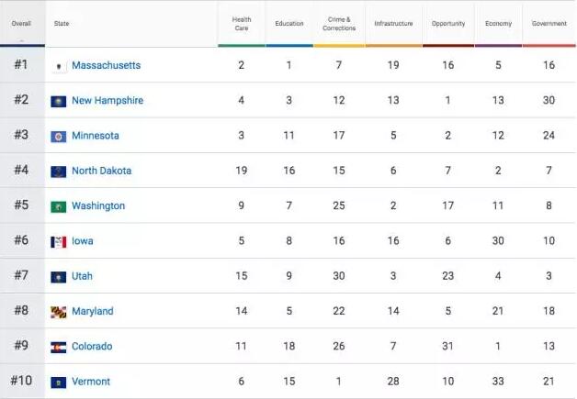Viewport: 577px width, 399px height.
Task: Open the Massachusetts state link
Action: 106,66
